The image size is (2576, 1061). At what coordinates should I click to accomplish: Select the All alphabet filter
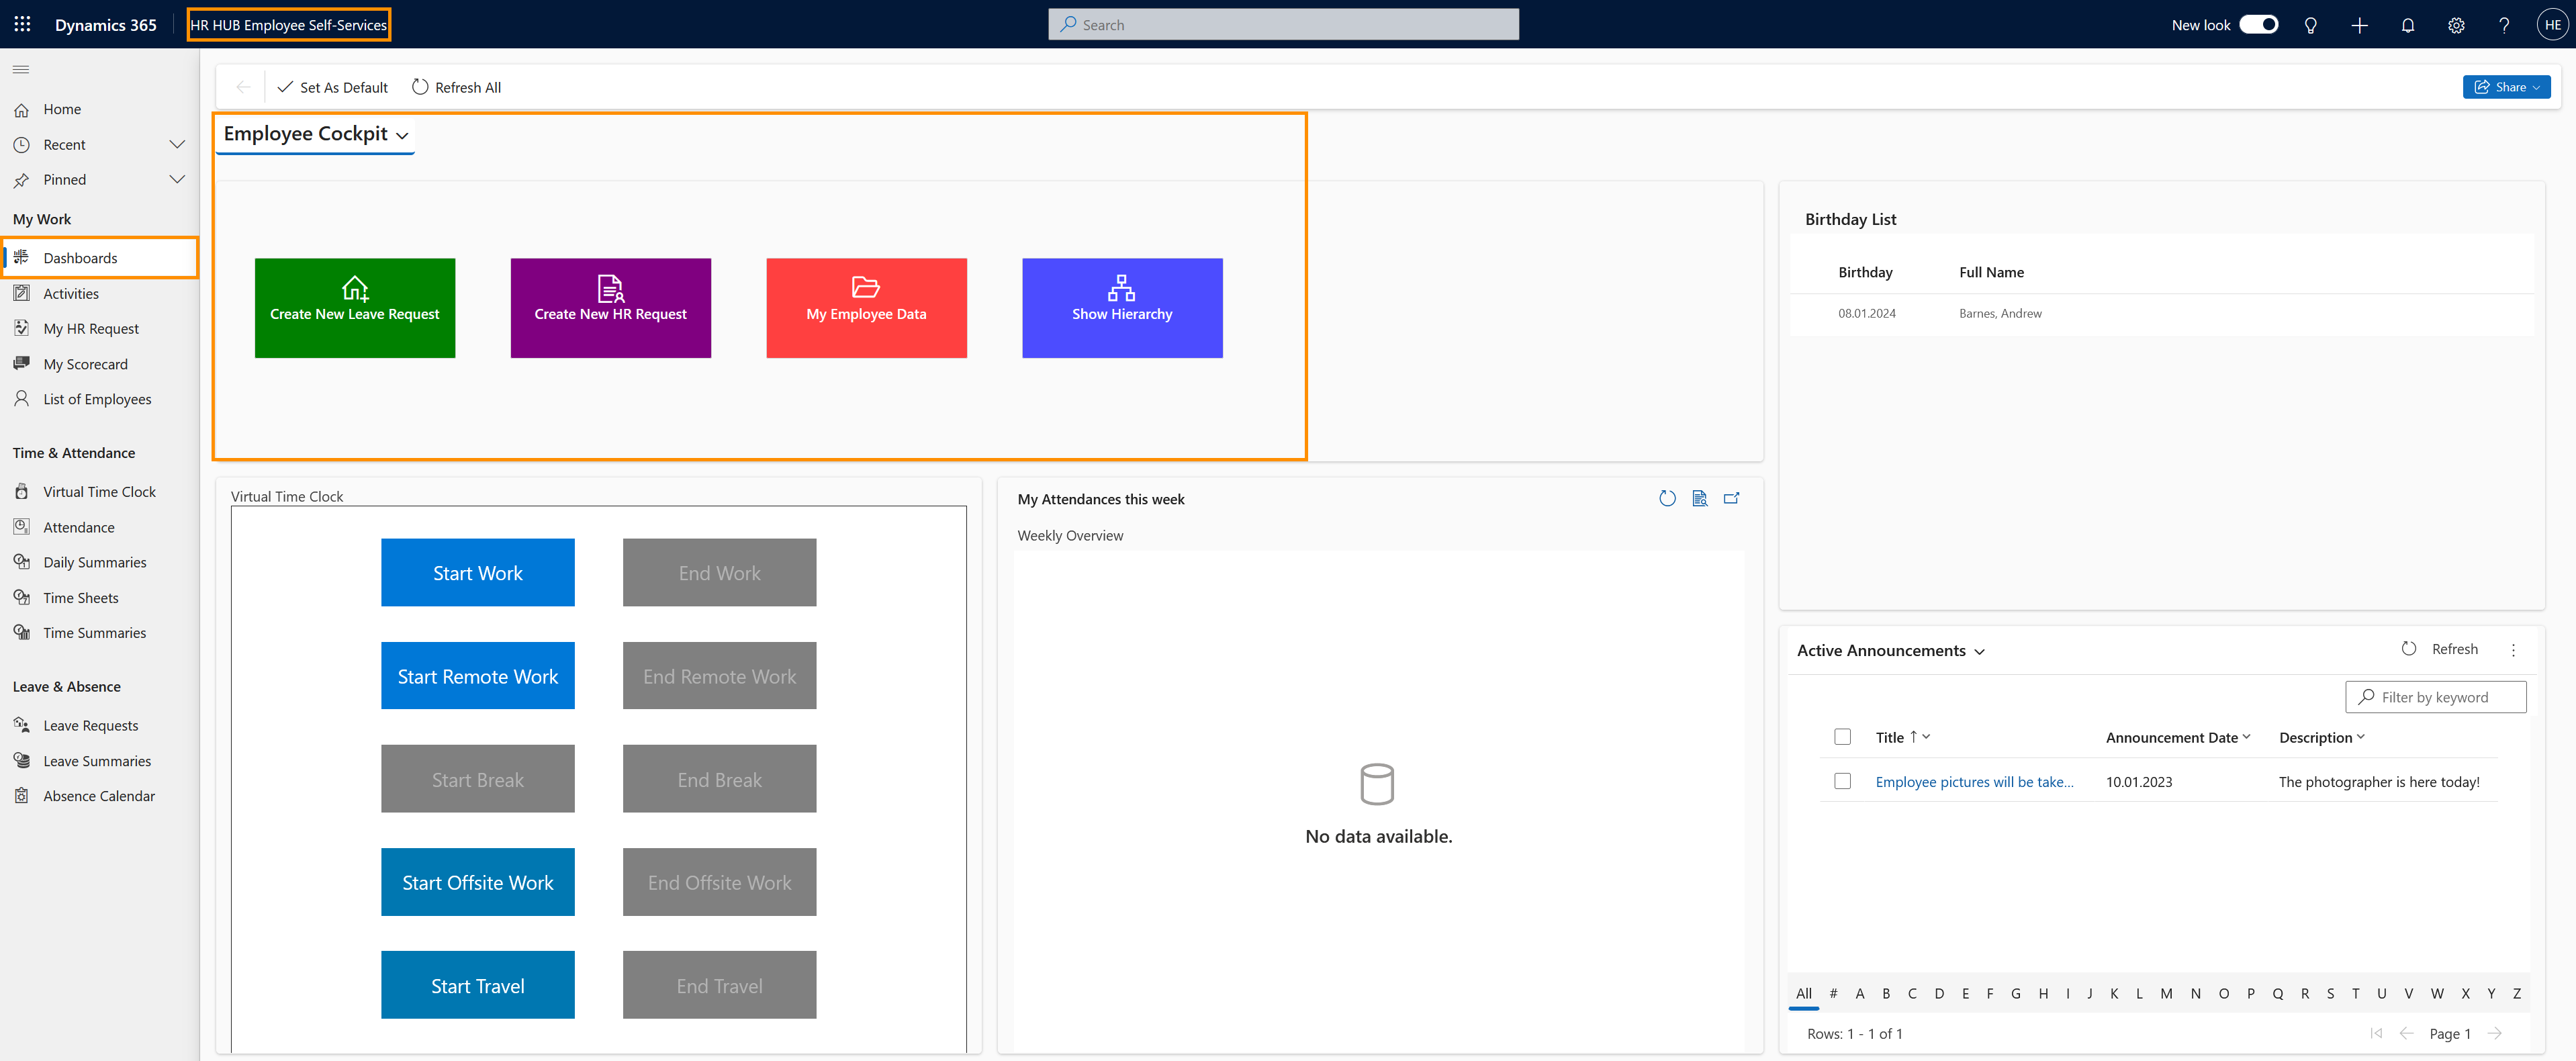(x=1804, y=993)
